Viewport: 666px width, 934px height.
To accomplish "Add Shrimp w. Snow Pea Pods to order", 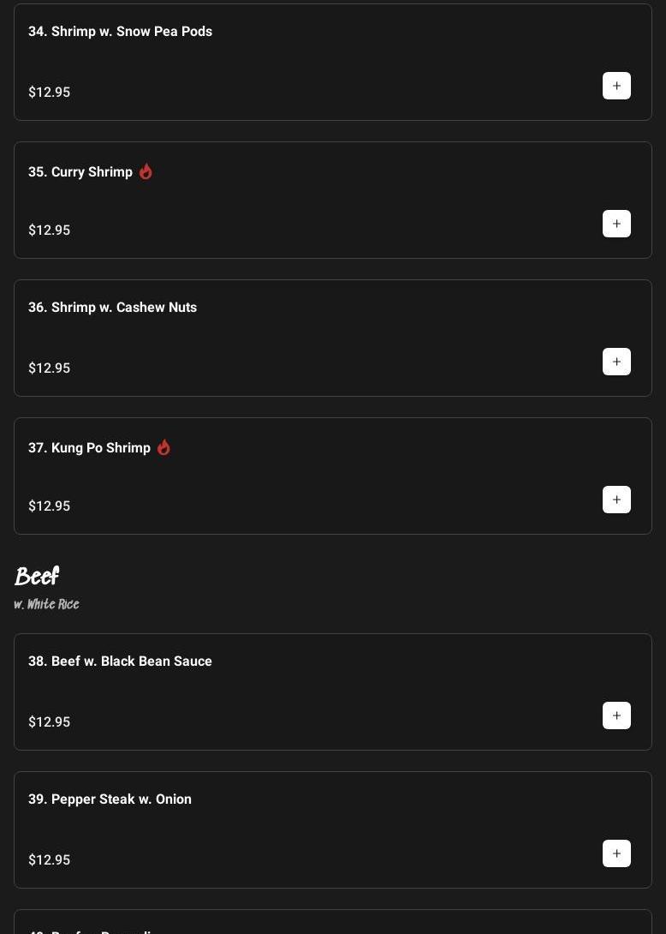I will point(616,86).
